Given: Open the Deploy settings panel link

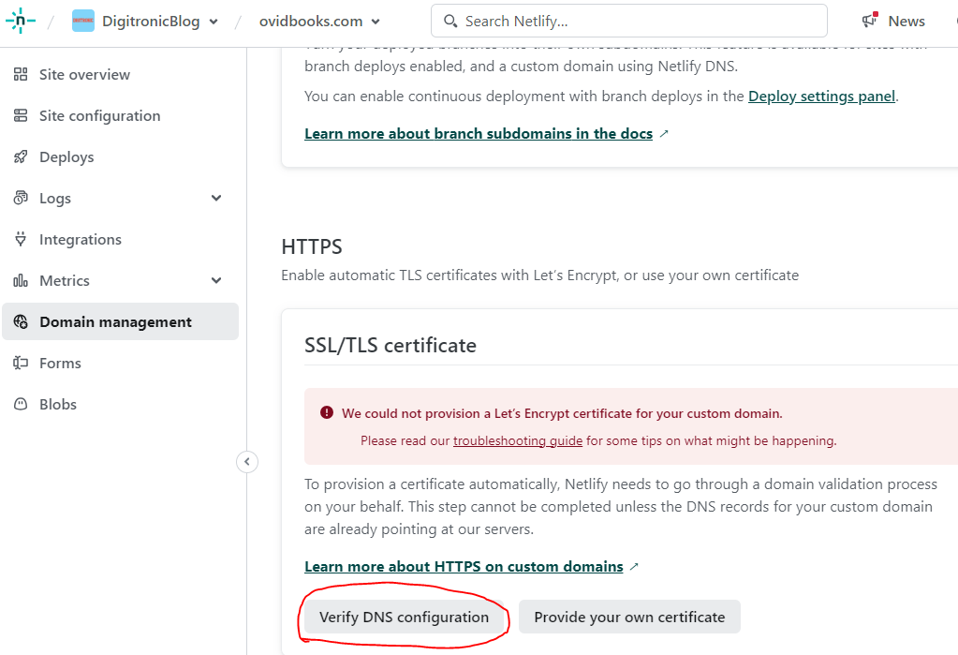Looking at the screenshot, I should point(822,97).
